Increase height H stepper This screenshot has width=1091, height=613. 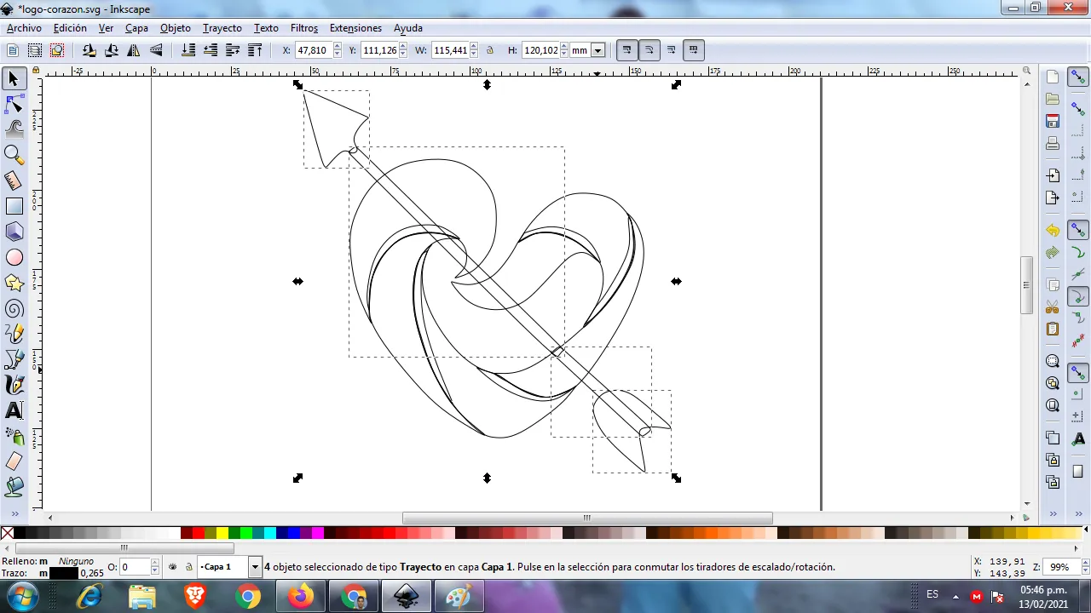[563, 47]
